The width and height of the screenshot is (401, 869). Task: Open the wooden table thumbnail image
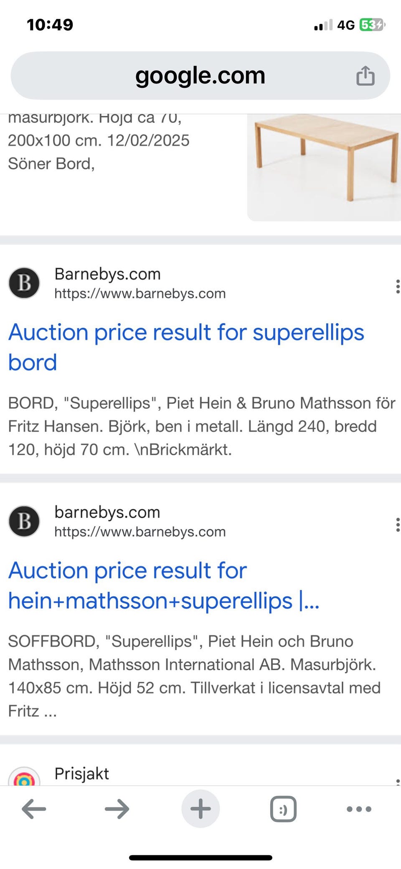(324, 168)
